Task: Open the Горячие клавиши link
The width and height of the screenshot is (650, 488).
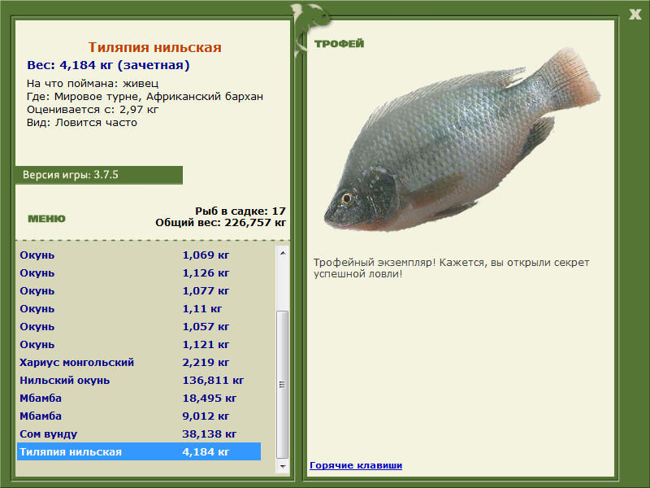Action: click(x=356, y=465)
